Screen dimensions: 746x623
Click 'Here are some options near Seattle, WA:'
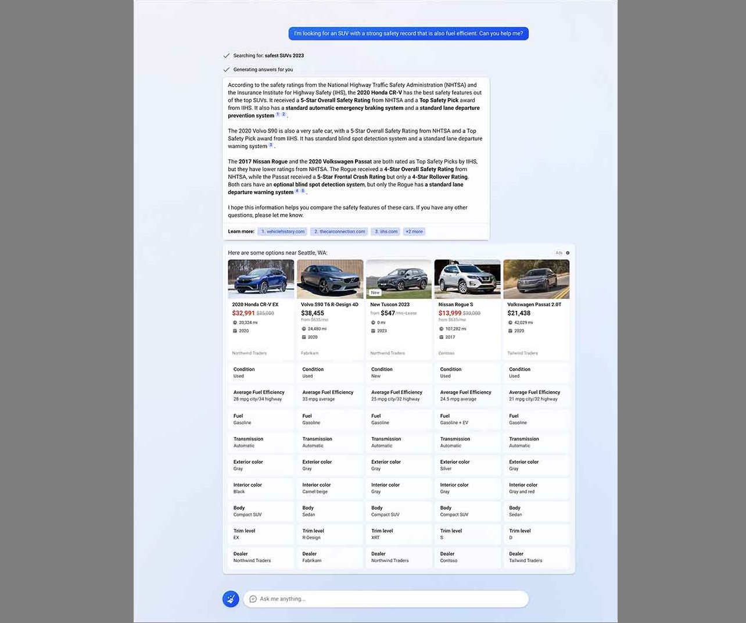click(278, 253)
